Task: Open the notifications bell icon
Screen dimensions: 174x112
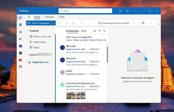Action: tap(128, 11)
